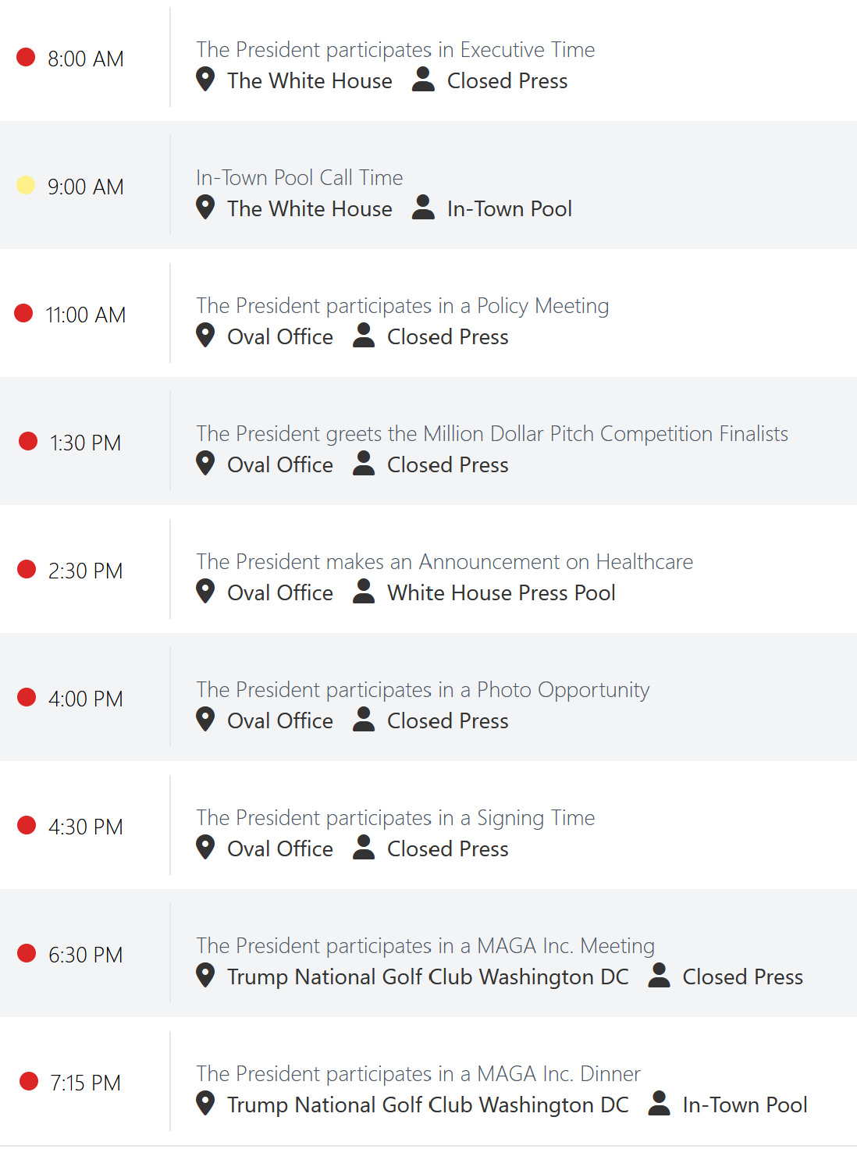Click the red dot beside 4:30 PM
This screenshot has width=857, height=1149.
click(x=27, y=825)
